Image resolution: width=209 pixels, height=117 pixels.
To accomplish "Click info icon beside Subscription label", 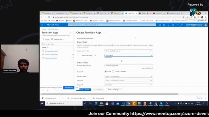I will pyautogui.click(x=88, y=51).
